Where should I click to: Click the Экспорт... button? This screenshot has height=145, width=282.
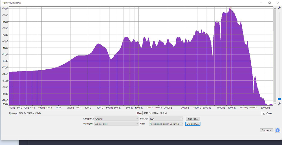(x=192, y=119)
